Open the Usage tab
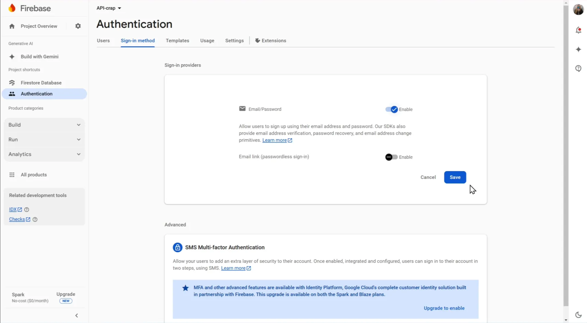587x323 pixels. tap(207, 40)
